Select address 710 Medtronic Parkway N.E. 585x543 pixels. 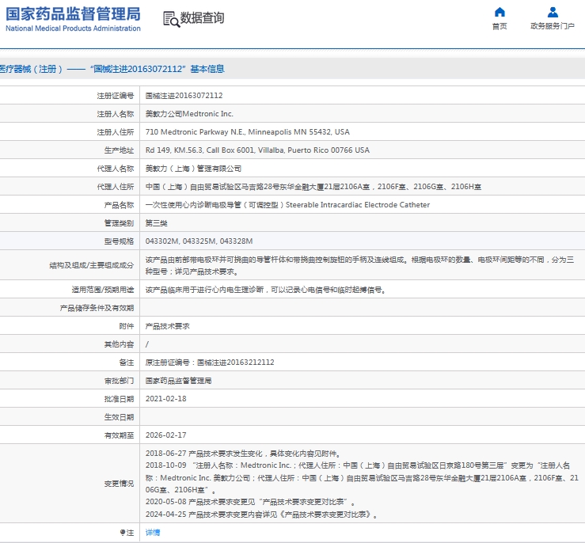point(247,132)
